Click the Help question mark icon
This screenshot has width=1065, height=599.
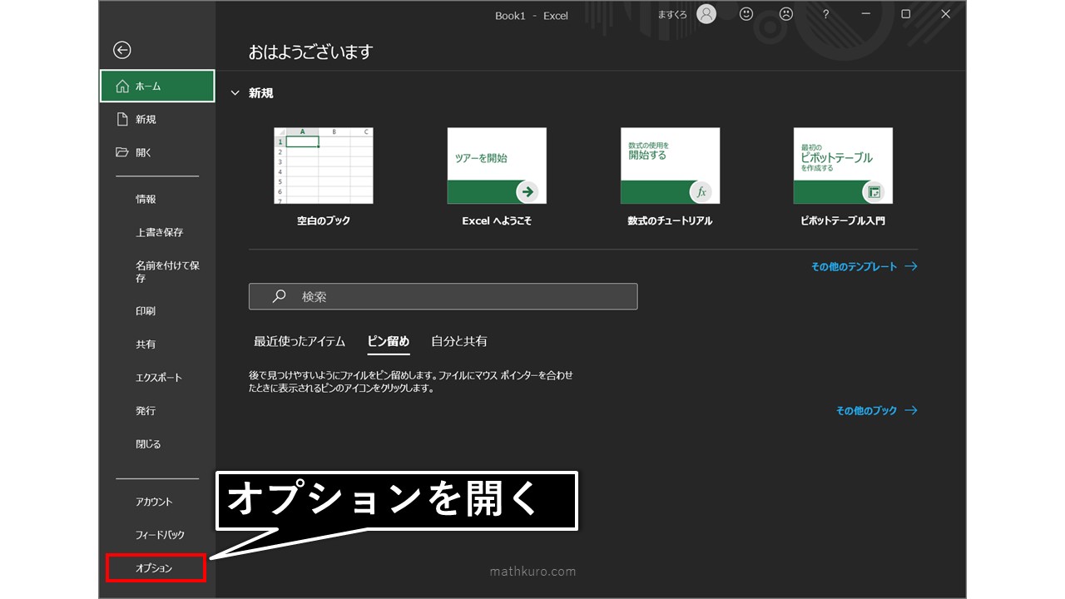click(825, 14)
